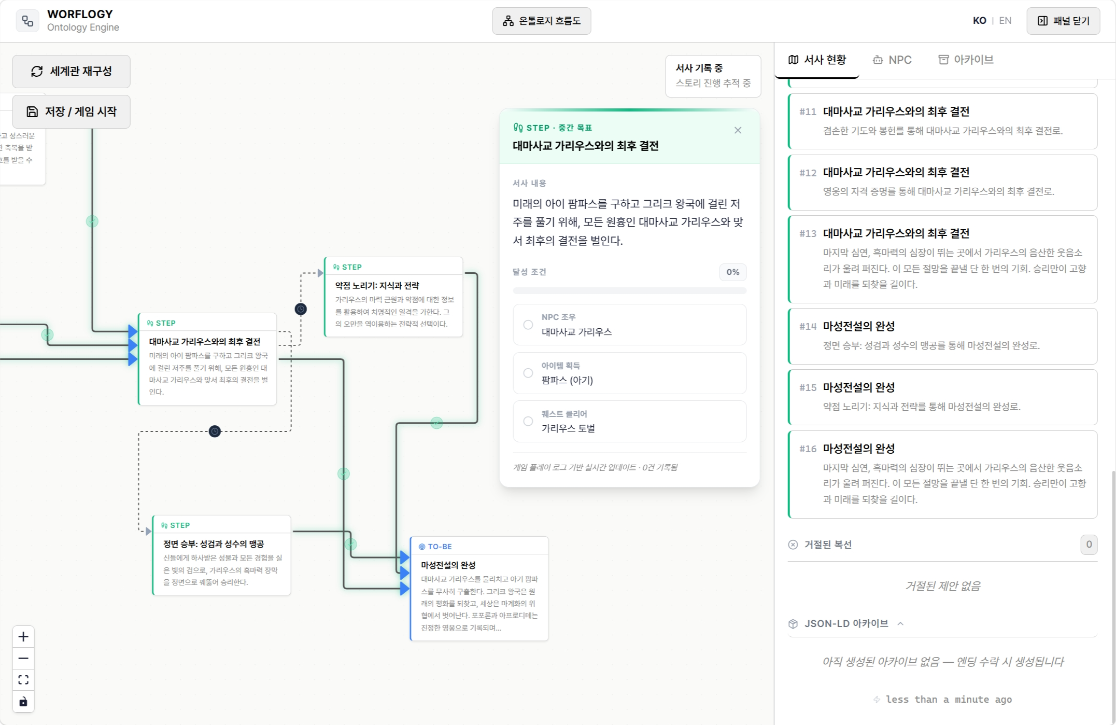The height and width of the screenshot is (725, 1116).
Task: Open the 아카이브 tab
Action: tap(966, 60)
